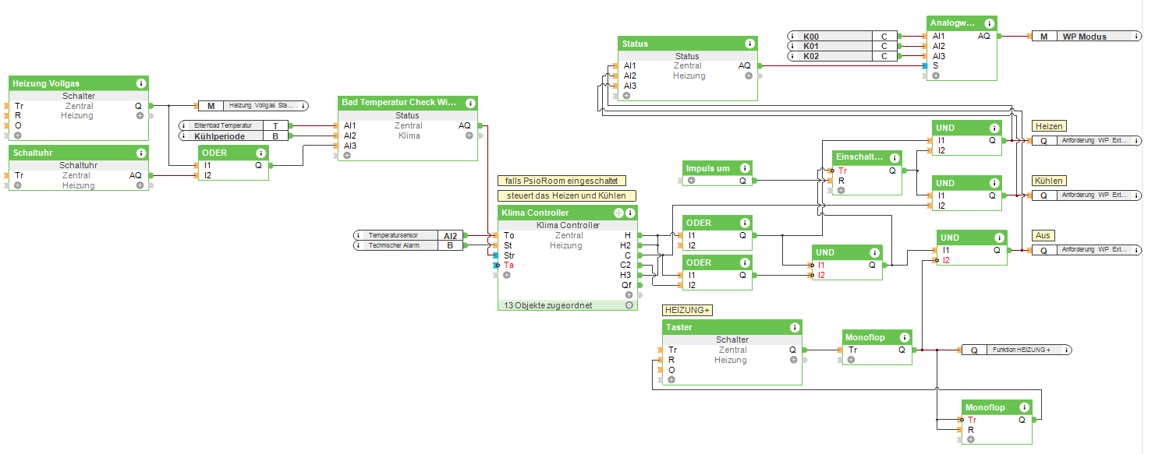Screen dimensions: 1155x454
Task: Open info icon on Impuls um block
Action: pyautogui.click(x=745, y=168)
